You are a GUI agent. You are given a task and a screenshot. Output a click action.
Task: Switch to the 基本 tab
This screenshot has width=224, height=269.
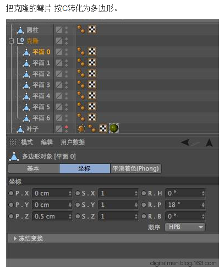click(x=34, y=168)
